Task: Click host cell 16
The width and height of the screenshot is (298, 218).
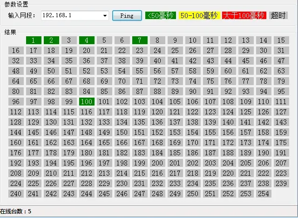Action: 16,51
